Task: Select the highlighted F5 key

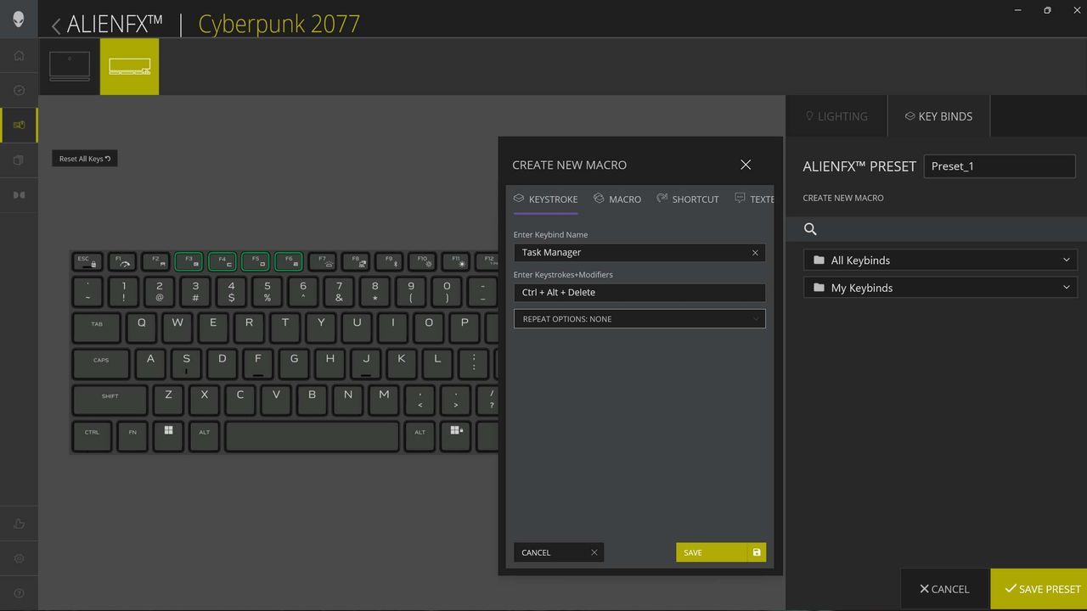Action: [x=256, y=261]
